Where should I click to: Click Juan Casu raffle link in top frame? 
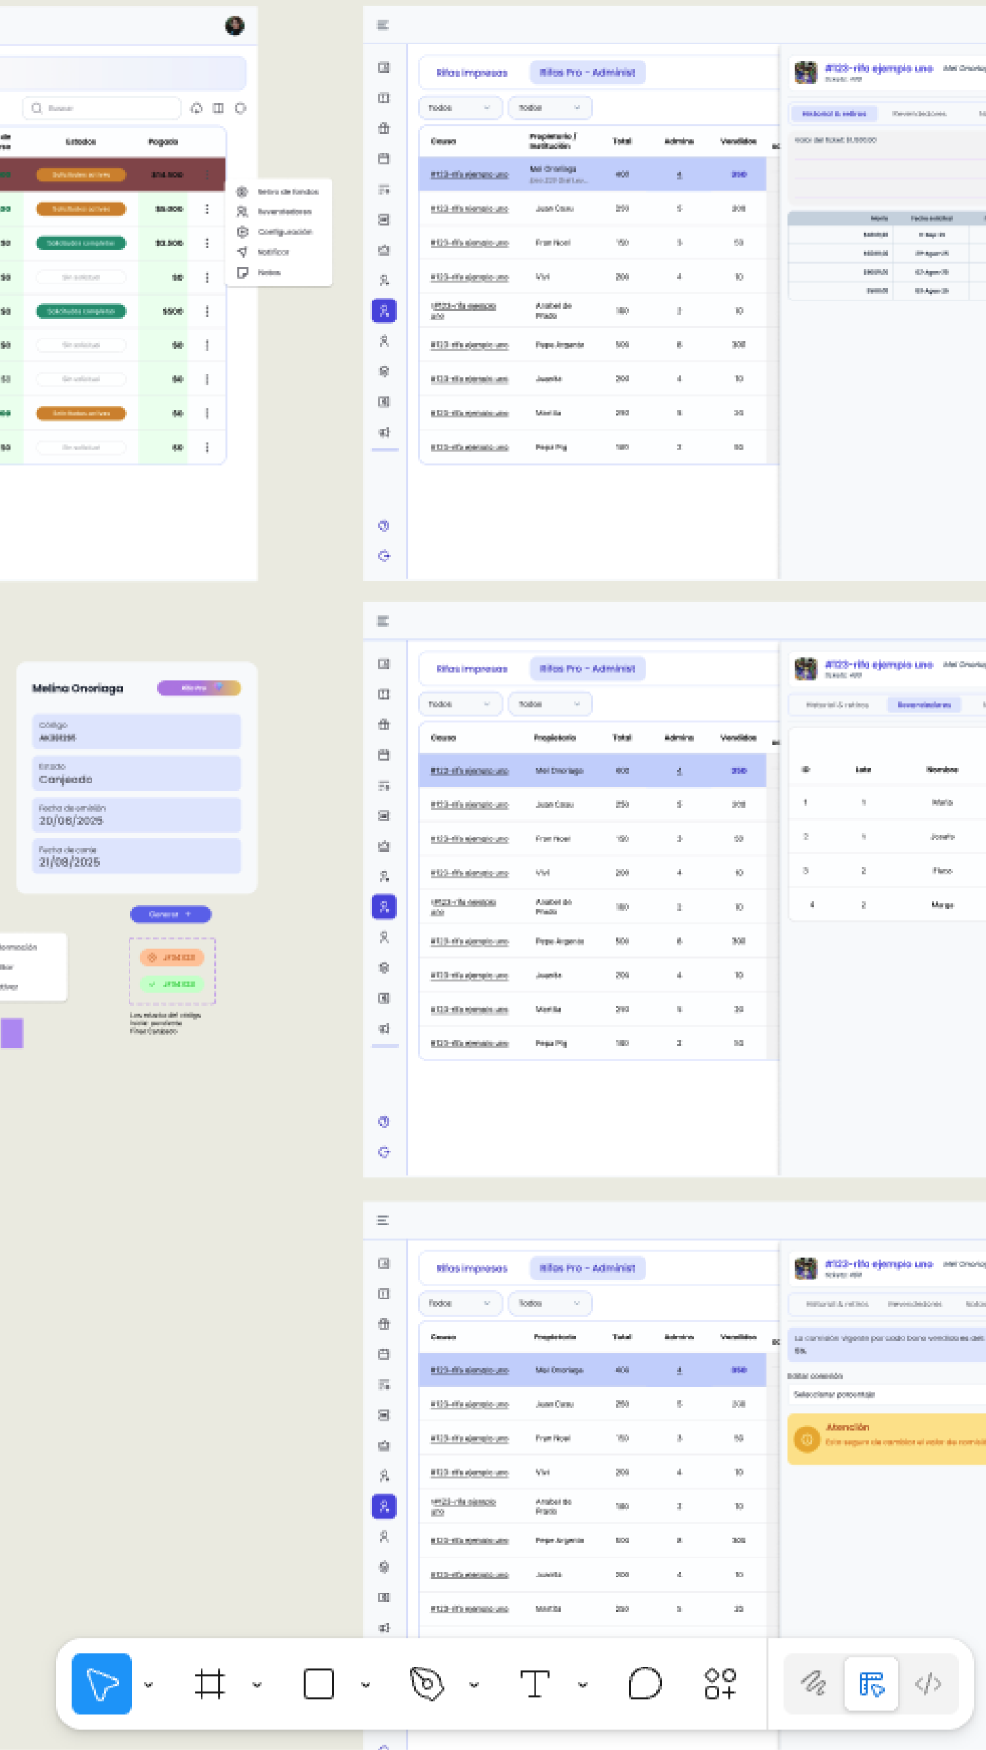point(470,208)
